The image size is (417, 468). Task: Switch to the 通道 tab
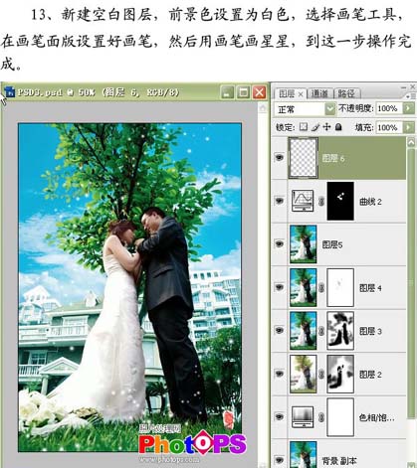click(319, 93)
